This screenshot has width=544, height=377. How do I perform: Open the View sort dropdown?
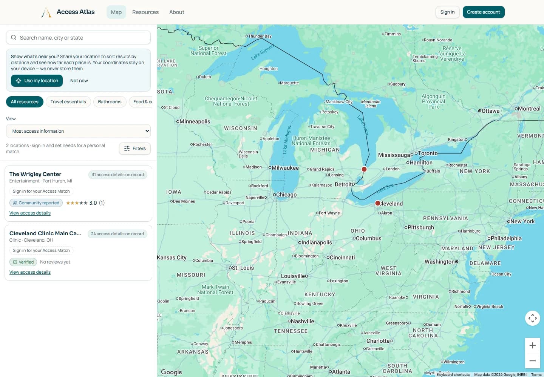78,131
